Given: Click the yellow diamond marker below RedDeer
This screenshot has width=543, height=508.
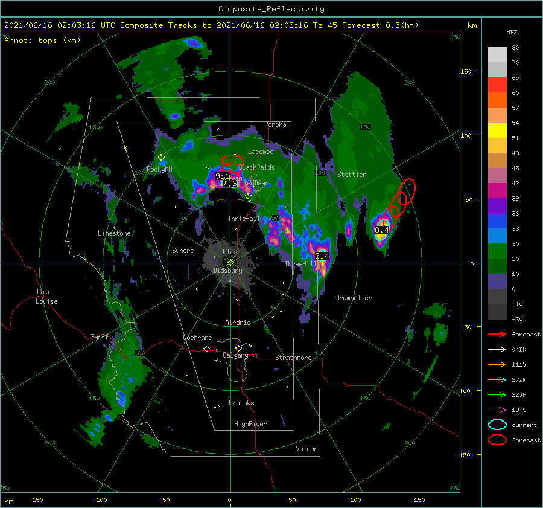Looking at the screenshot, I should [x=248, y=196].
